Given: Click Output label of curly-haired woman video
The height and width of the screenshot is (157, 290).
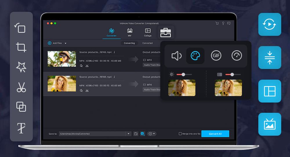Looking at the screenshot, I should pyautogui.click(x=151, y=77).
